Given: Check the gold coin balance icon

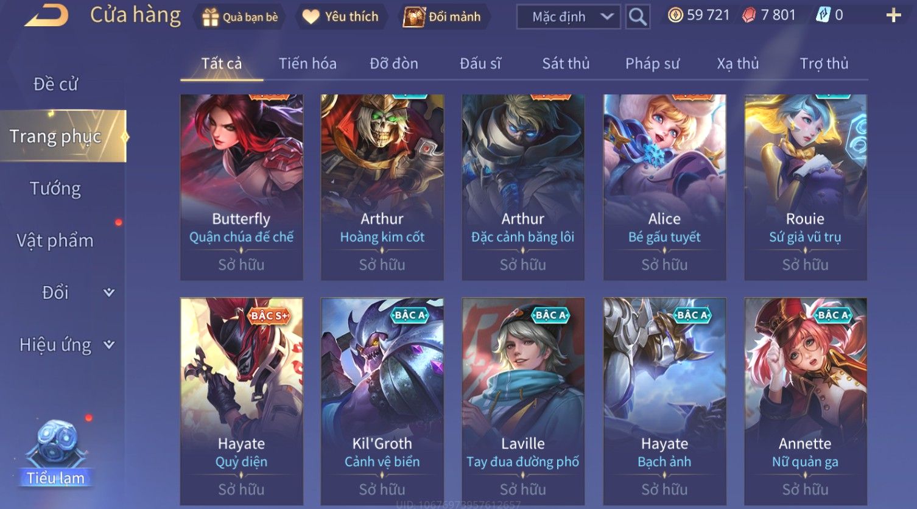Looking at the screenshot, I should tap(675, 15).
